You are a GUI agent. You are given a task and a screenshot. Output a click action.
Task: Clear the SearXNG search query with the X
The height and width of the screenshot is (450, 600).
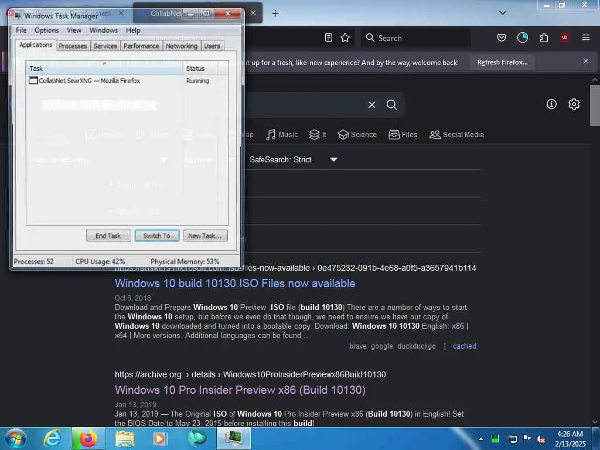pyautogui.click(x=371, y=104)
